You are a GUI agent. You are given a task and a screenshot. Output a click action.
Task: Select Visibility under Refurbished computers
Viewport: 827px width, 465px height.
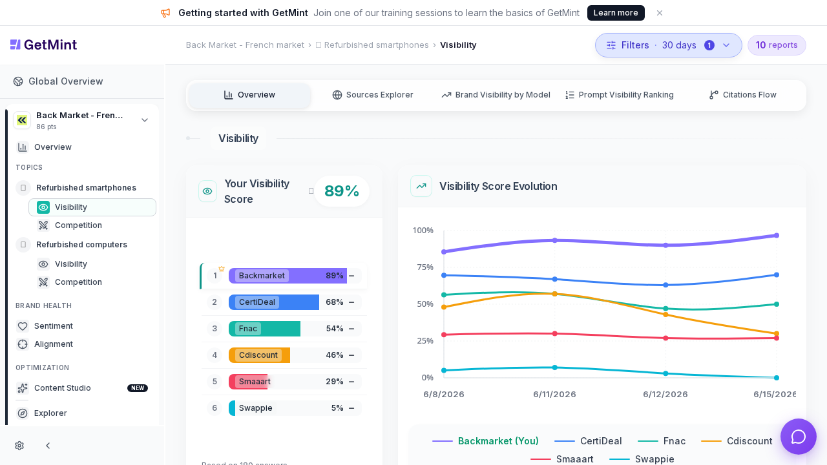92,264
